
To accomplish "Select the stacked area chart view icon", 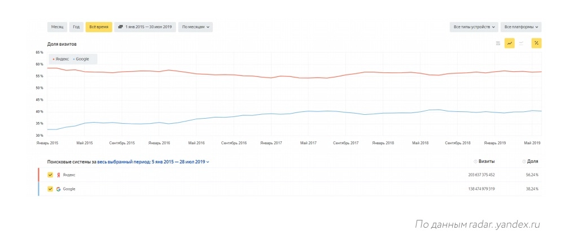I will 498,43.
